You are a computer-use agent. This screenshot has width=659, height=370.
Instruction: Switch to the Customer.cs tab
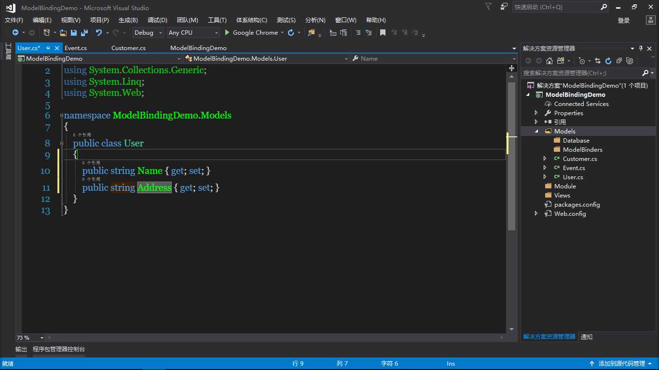coord(128,48)
